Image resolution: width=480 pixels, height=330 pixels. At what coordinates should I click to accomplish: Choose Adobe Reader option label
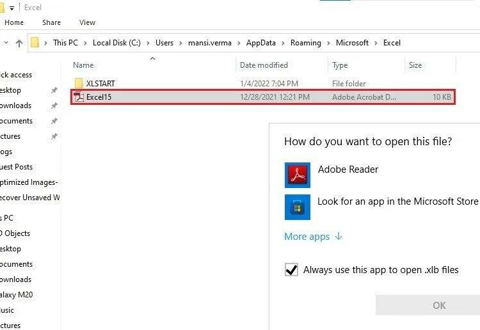pos(348,169)
